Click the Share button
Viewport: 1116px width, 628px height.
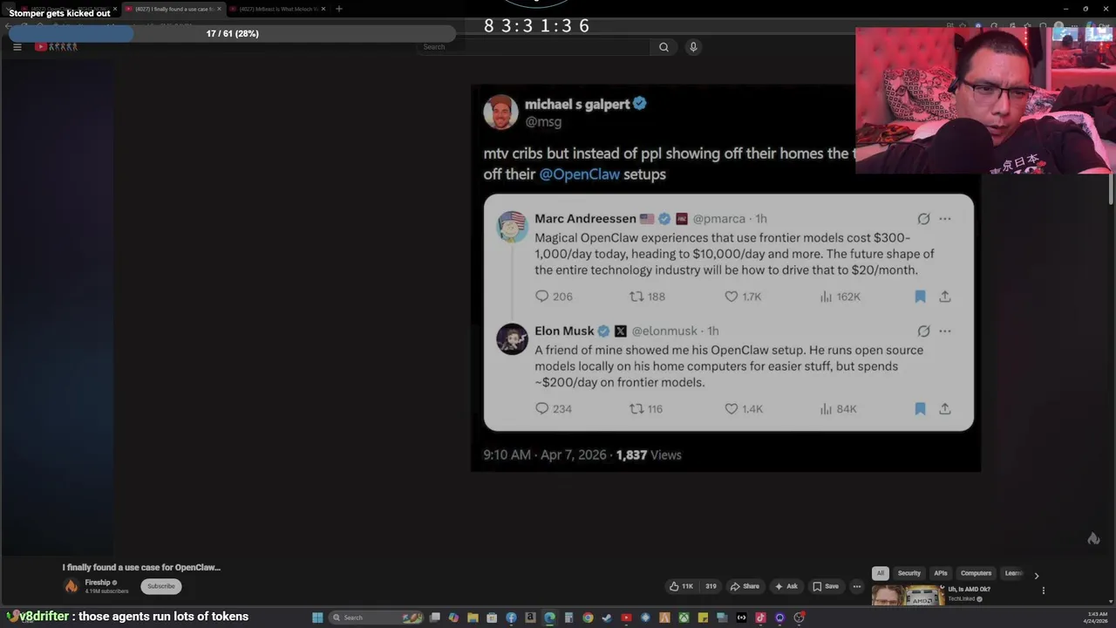click(745, 586)
